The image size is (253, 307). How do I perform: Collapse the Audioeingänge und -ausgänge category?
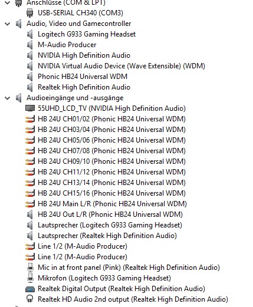[x=8, y=98]
